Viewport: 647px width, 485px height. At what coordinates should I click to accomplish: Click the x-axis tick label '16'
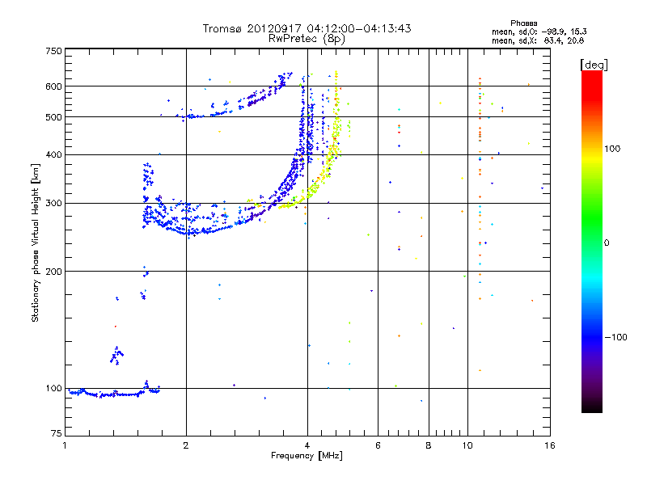550,445
